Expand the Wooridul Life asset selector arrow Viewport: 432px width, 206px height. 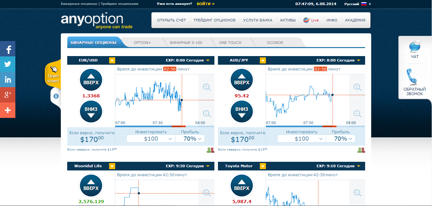(x=112, y=166)
